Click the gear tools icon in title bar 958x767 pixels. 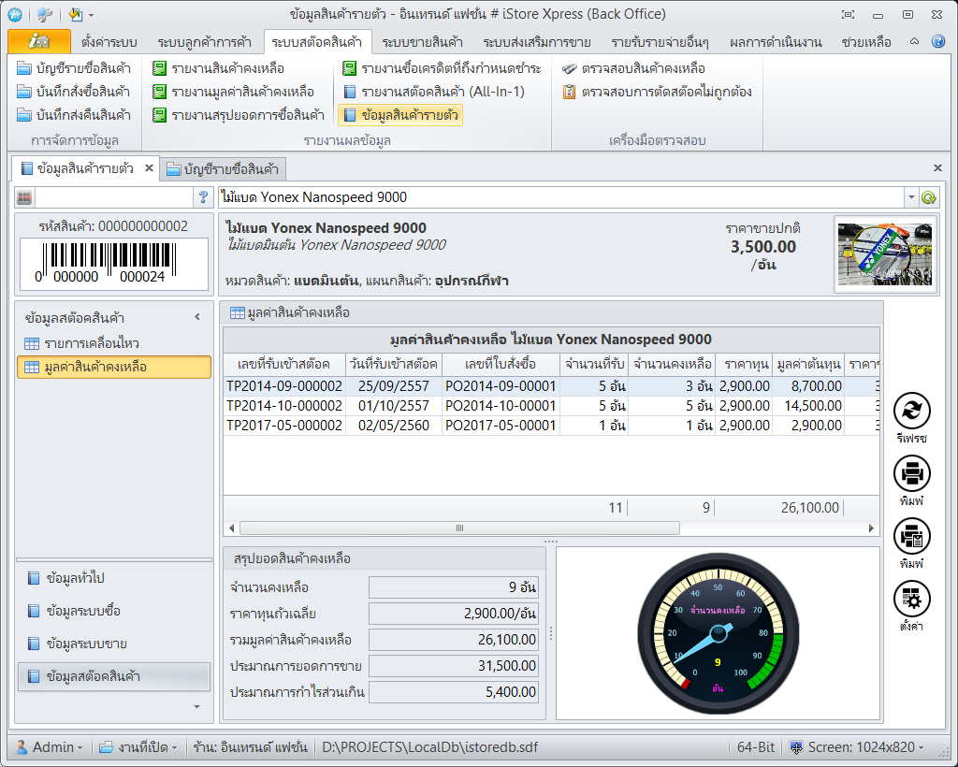pos(44,15)
